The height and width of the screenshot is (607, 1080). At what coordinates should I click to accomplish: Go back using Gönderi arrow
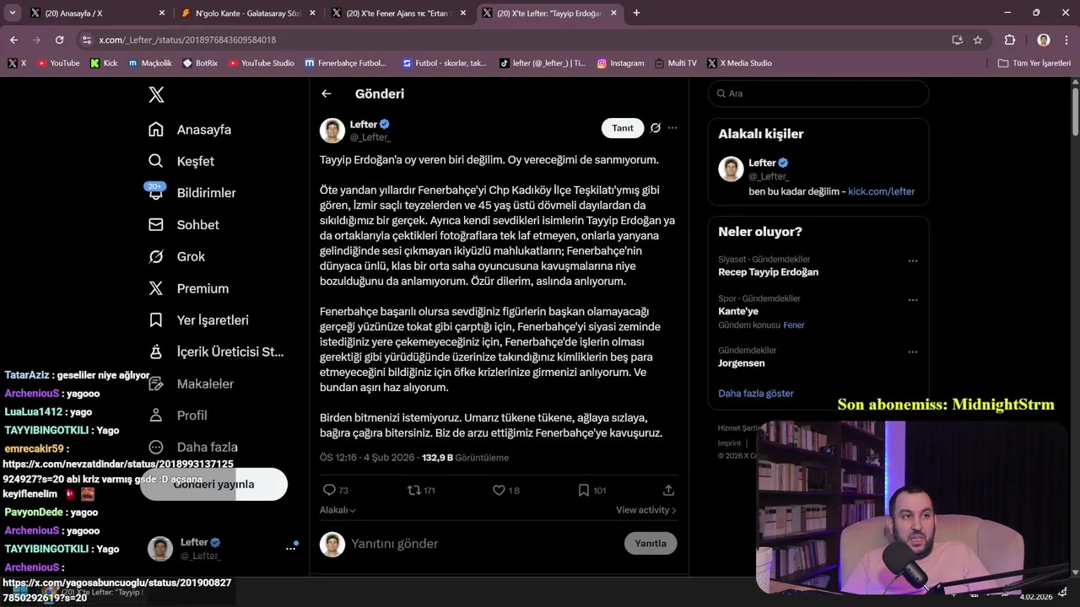[327, 94]
